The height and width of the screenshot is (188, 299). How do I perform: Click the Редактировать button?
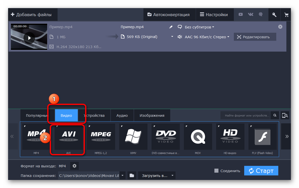pyautogui.click(x=255, y=37)
